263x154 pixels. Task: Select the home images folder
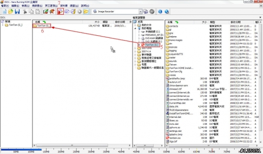pos(176,40)
